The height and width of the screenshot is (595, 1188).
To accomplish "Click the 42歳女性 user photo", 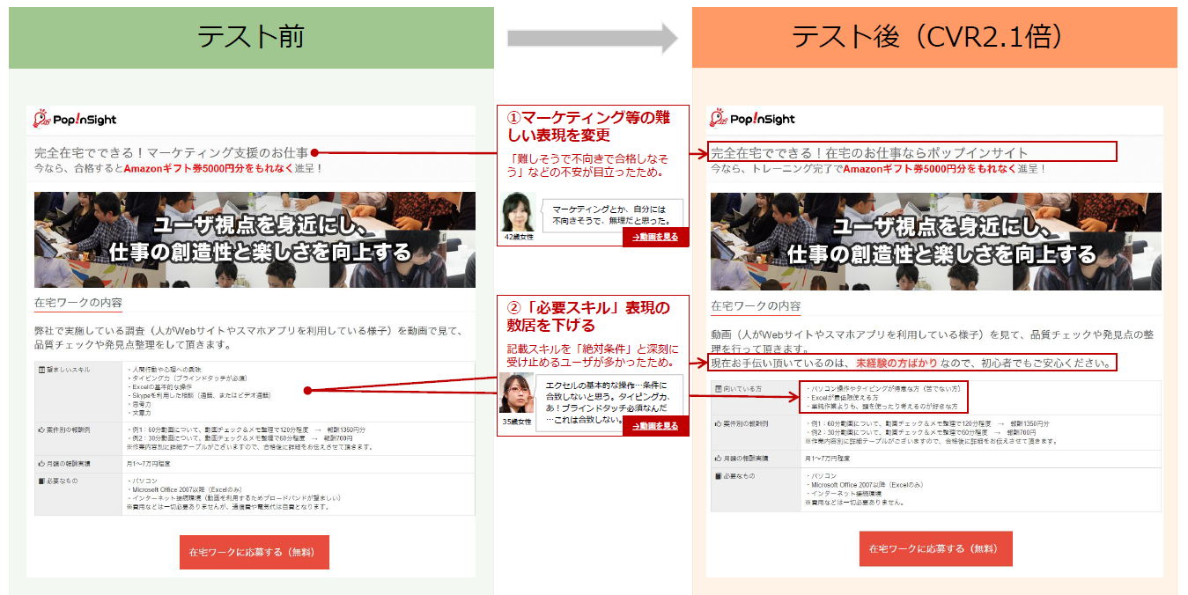I will [x=519, y=212].
